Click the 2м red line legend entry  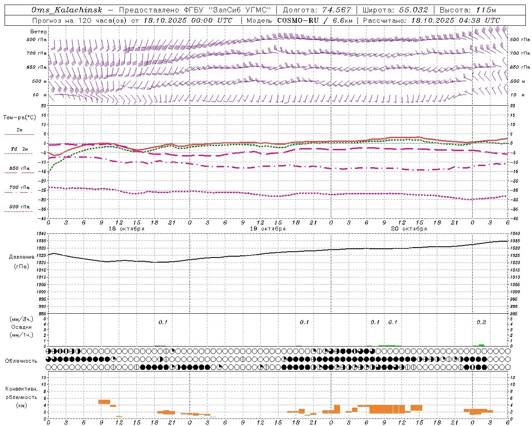20,131
